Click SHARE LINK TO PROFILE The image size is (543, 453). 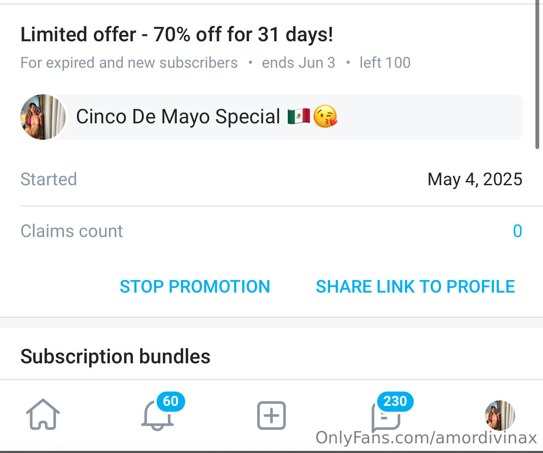point(415,287)
